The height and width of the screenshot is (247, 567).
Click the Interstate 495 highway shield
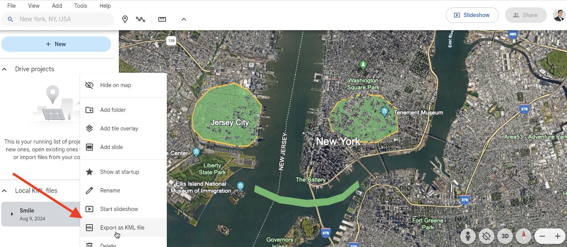513,34
